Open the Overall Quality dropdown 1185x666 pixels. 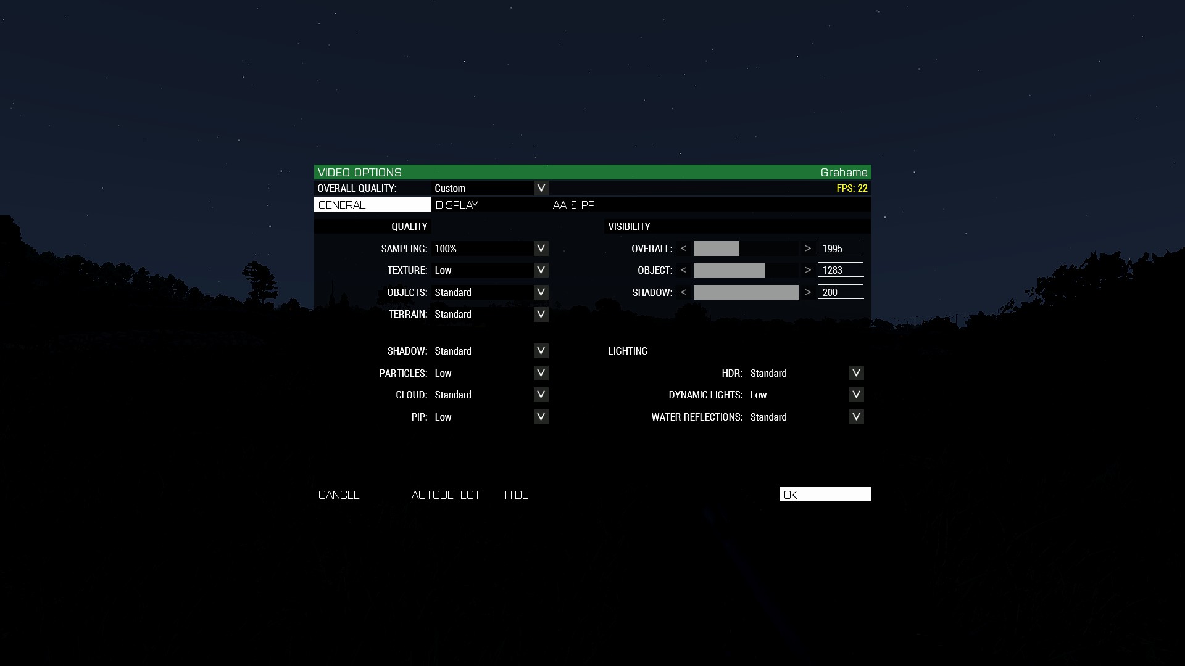[541, 188]
